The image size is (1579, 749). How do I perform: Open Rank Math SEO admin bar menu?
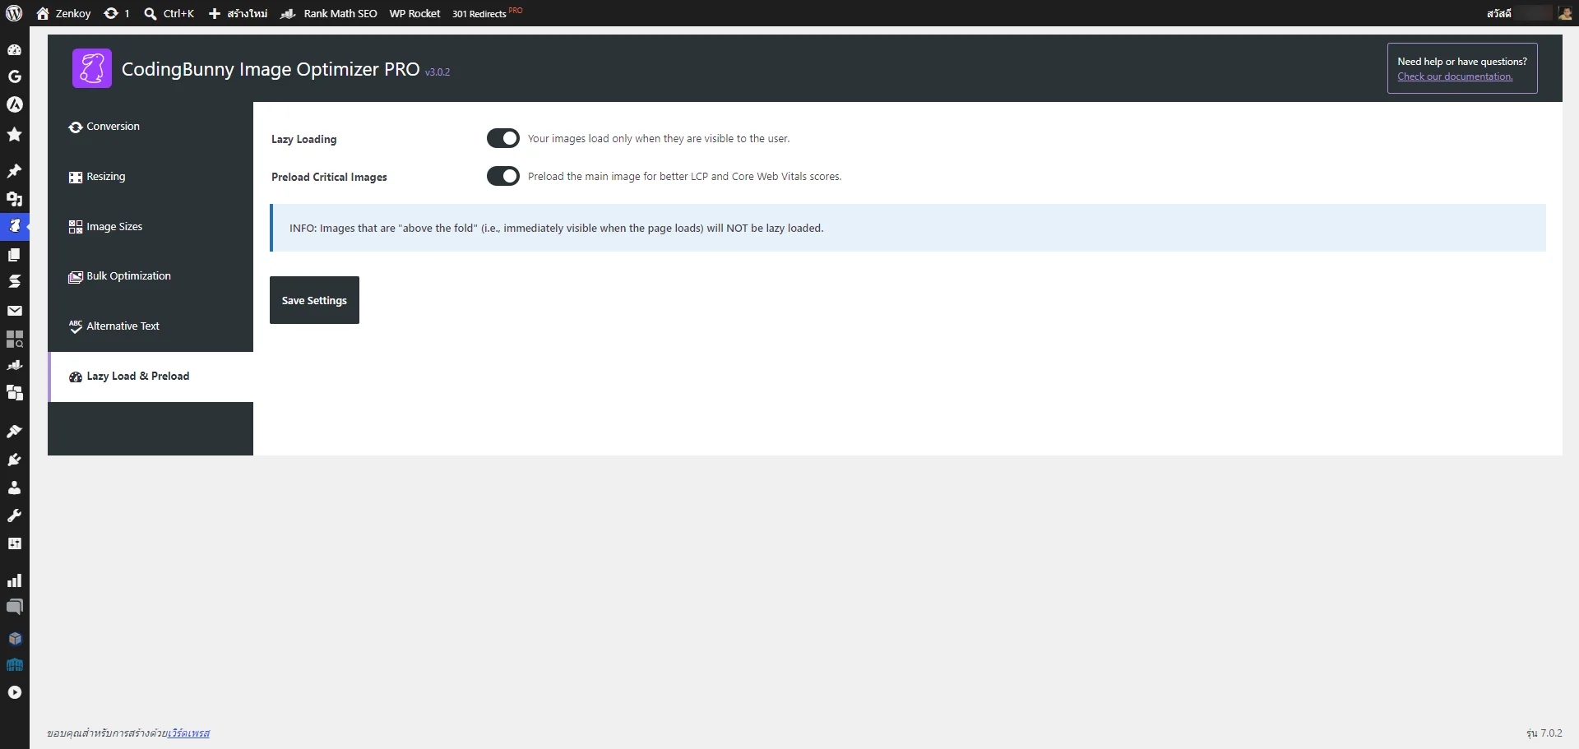click(x=329, y=13)
